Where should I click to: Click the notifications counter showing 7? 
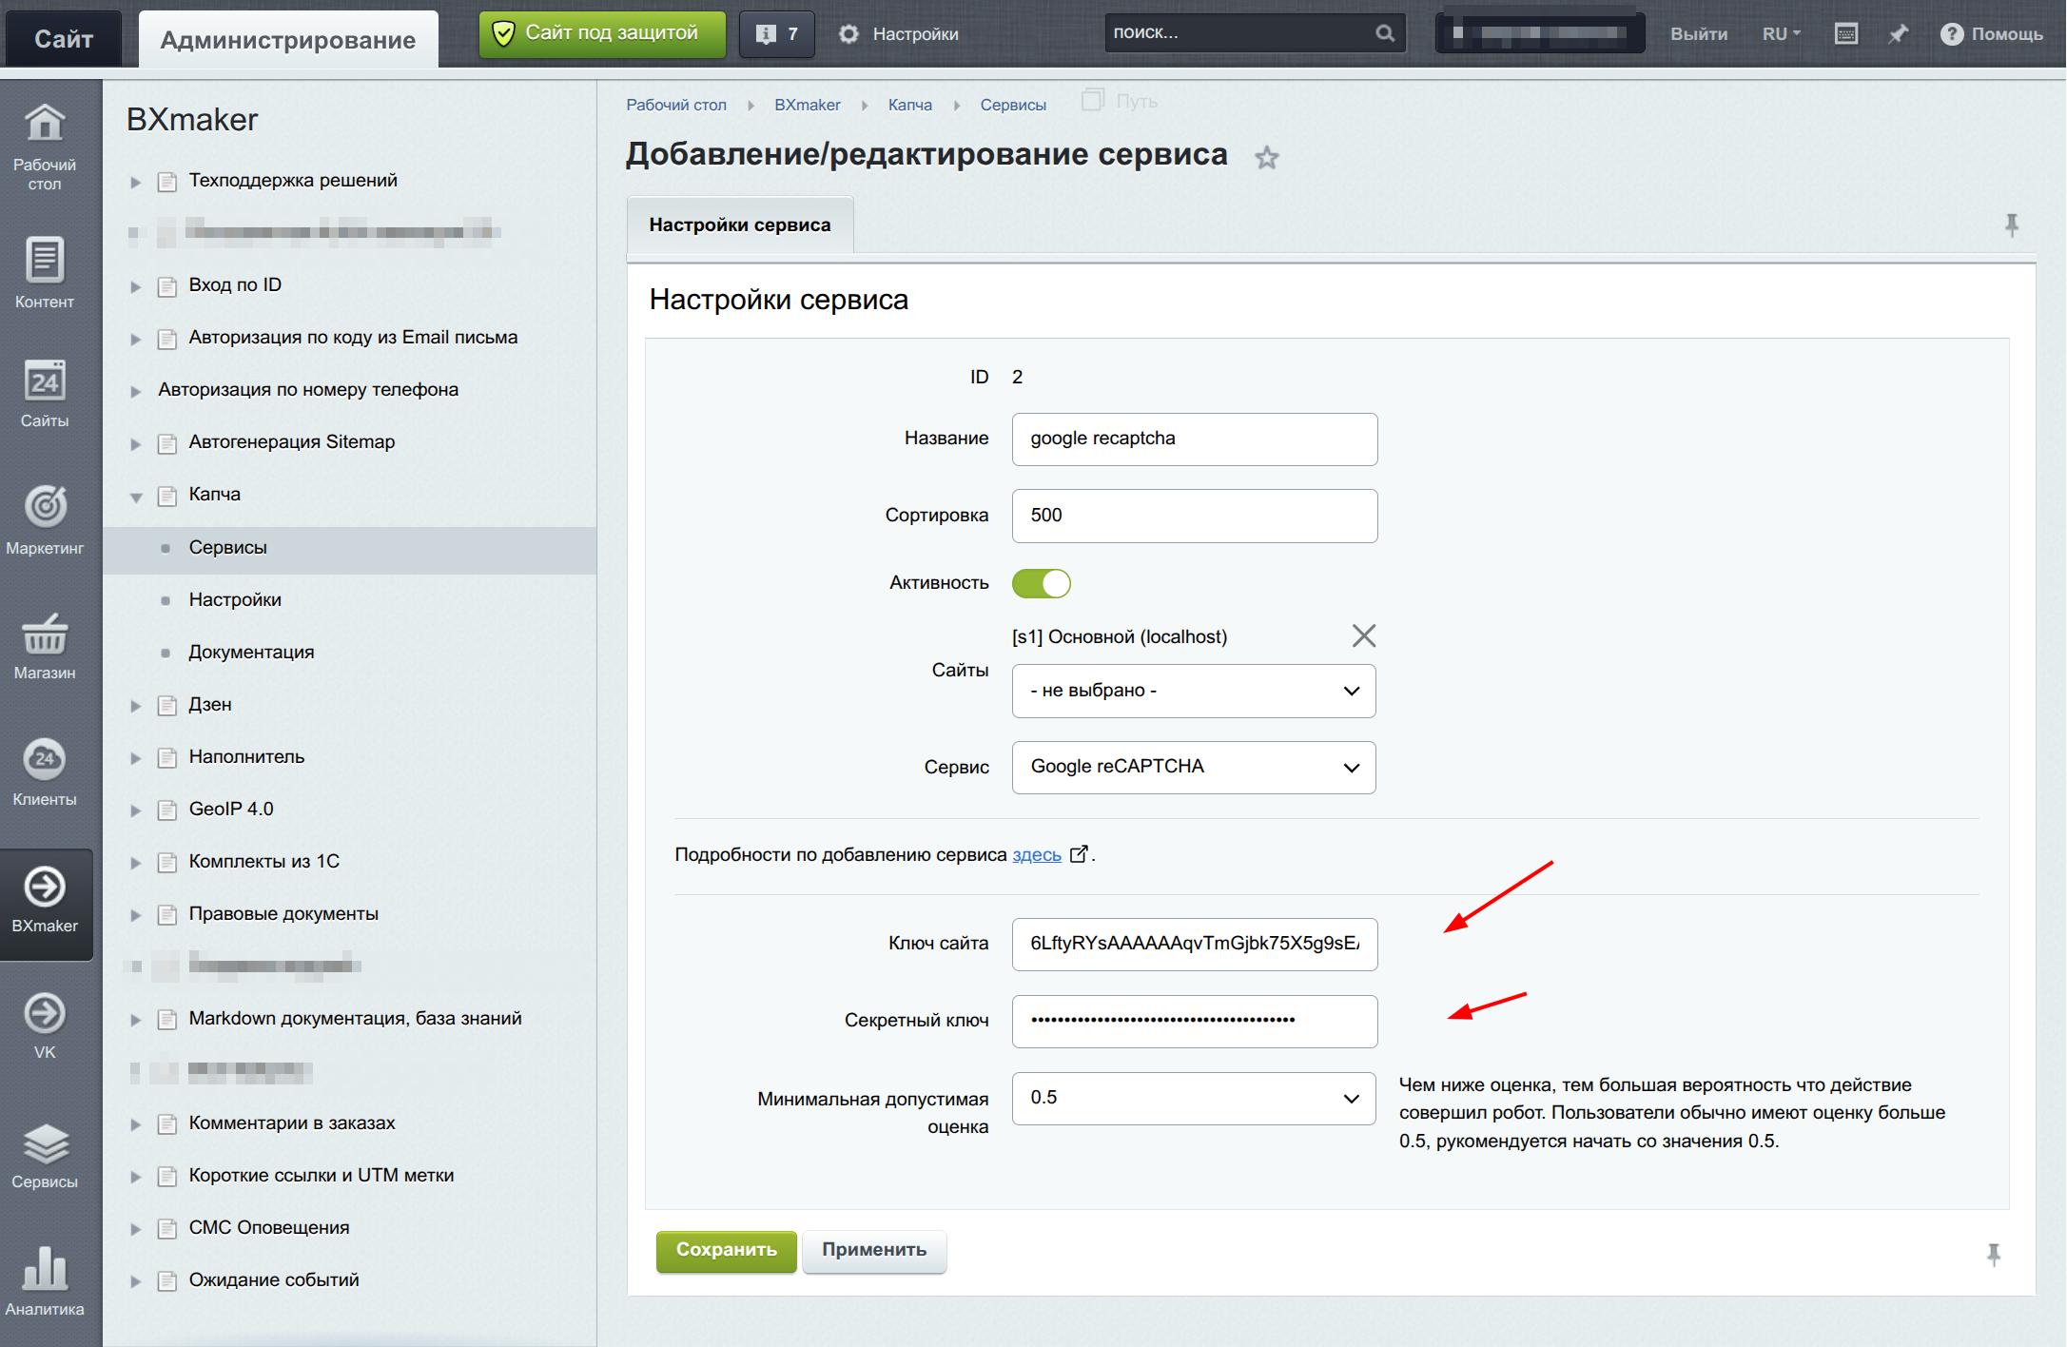coord(776,34)
